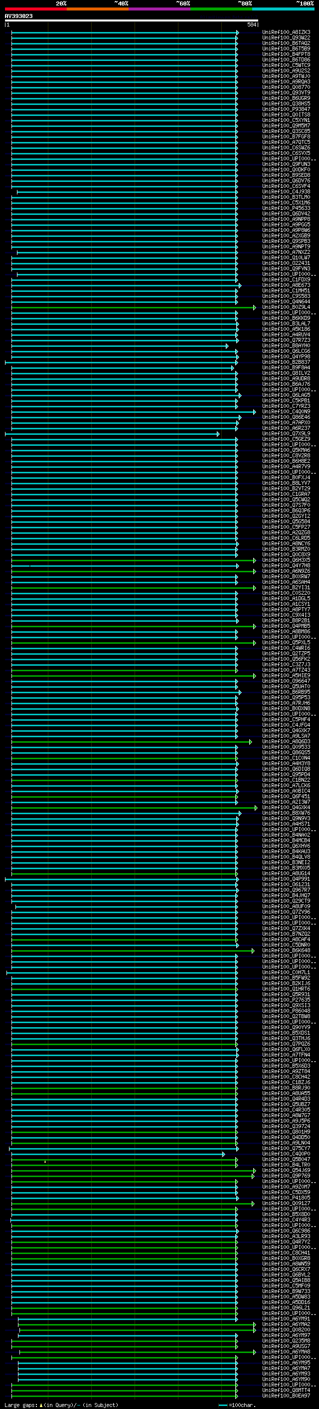
Task: Click the UniRef100_A9NPP8 entry
Action: (x=286, y=219)
